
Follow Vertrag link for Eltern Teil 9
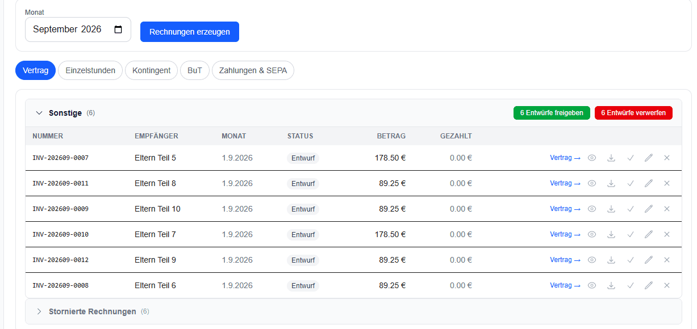(x=565, y=260)
